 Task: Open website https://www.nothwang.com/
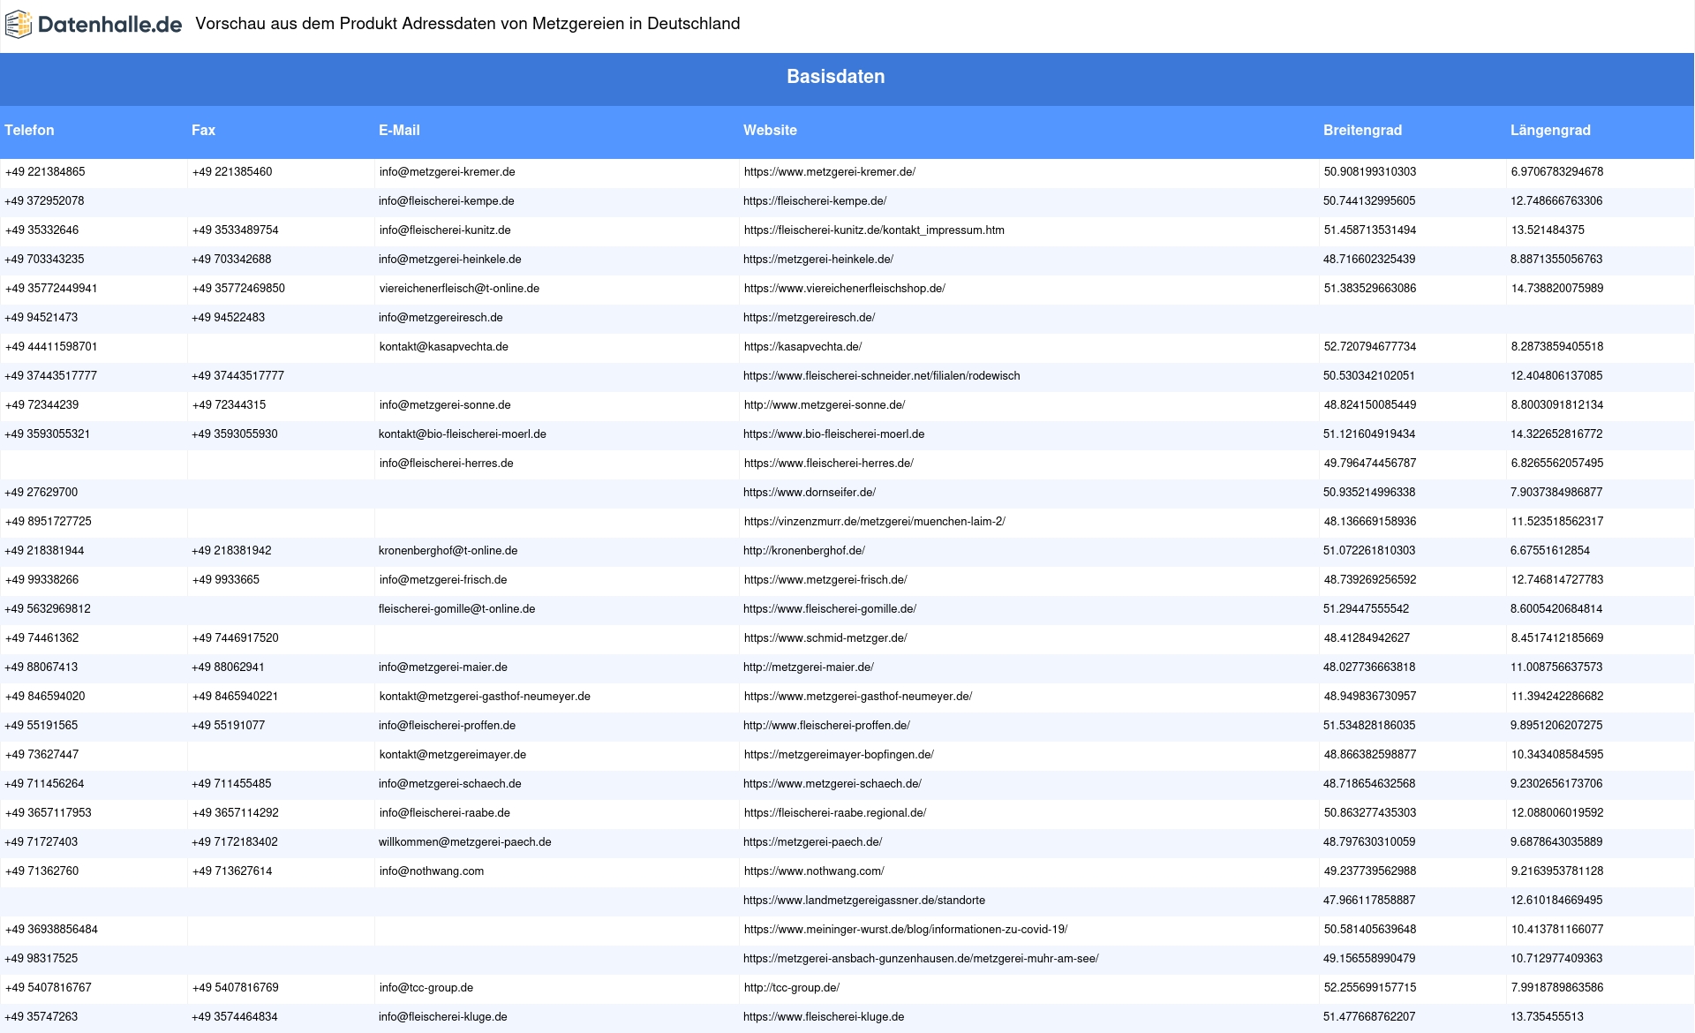pos(814,871)
